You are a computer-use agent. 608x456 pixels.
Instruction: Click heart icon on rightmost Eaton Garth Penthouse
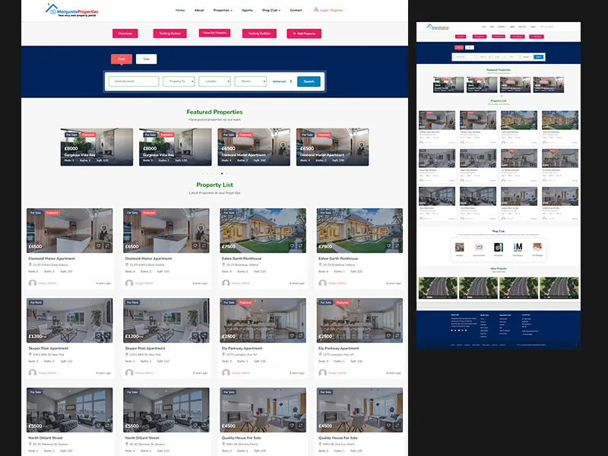tap(388, 245)
